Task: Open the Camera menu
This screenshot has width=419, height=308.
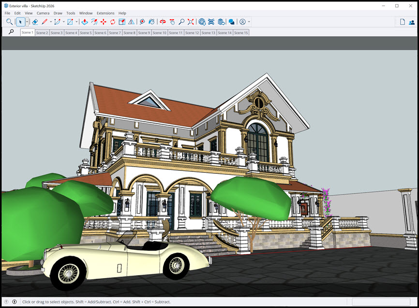Action: click(43, 13)
